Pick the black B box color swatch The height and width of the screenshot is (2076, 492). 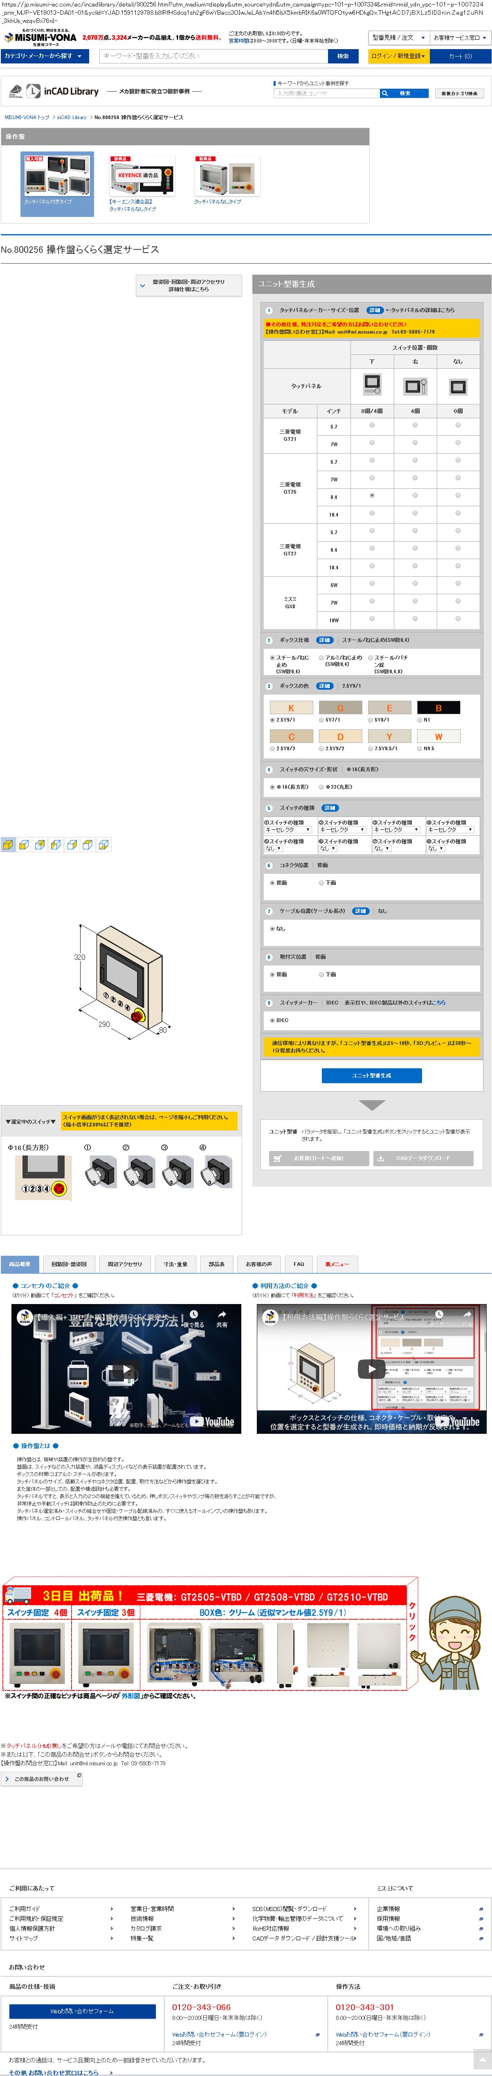pyautogui.click(x=438, y=708)
